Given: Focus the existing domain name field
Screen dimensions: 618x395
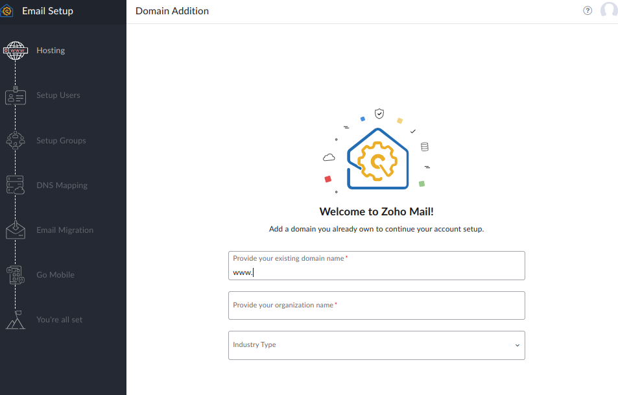Looking at the screenshot, I should point(376,272).
